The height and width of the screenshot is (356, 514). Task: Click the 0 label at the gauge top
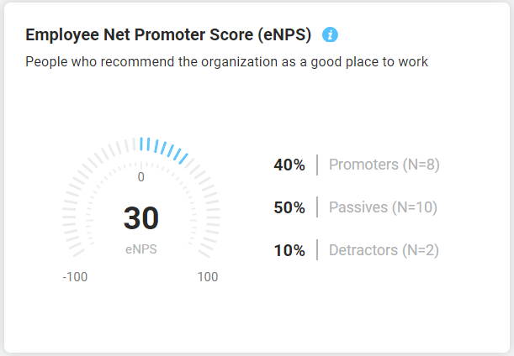point(140,176)
